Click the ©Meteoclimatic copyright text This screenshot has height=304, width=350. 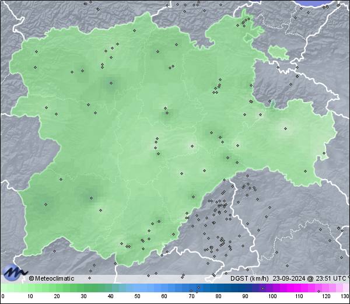click(x=51, y=278)
